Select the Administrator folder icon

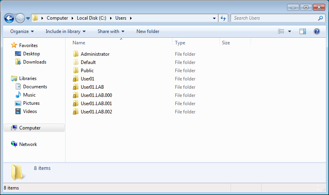pos(76,54)
